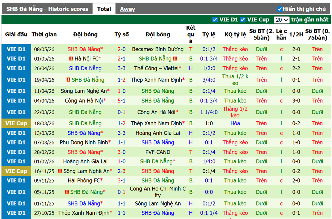Click the SHB Đà Nẵng - Historic scores title
The height and width of the screenshot is (219, 332).
click(47, 9)
